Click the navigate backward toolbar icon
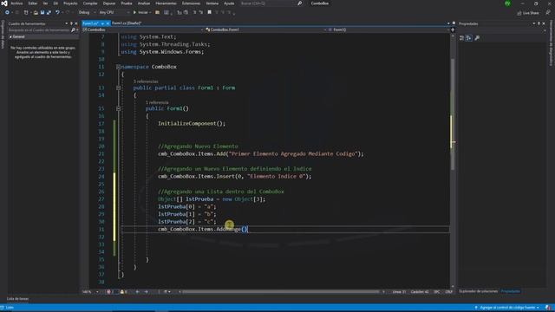Image resolution: width=555 pixels, height=312 pixels. point(7,13)
